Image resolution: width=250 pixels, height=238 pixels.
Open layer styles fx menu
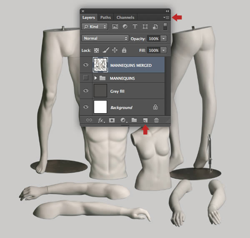point(101,120)
